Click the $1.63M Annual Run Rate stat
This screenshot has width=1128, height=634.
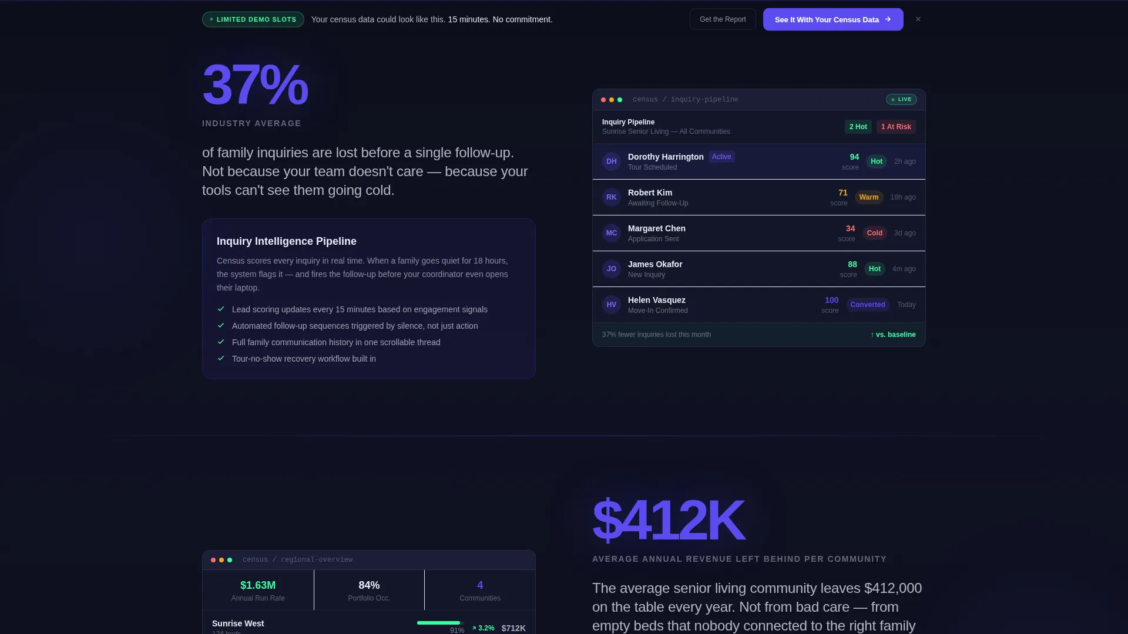coord(258,590)
